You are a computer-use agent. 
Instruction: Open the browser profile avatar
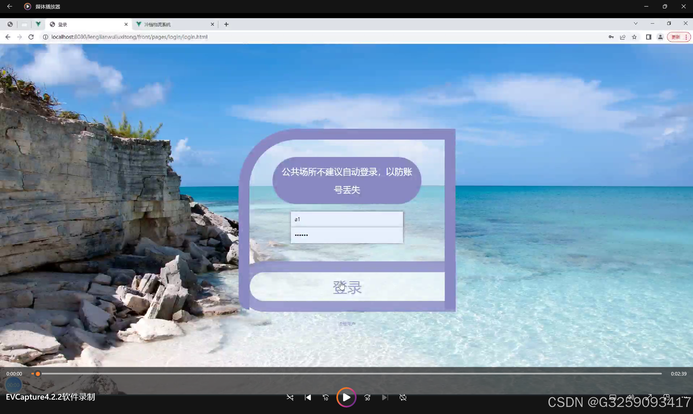(x=661, y=37)
